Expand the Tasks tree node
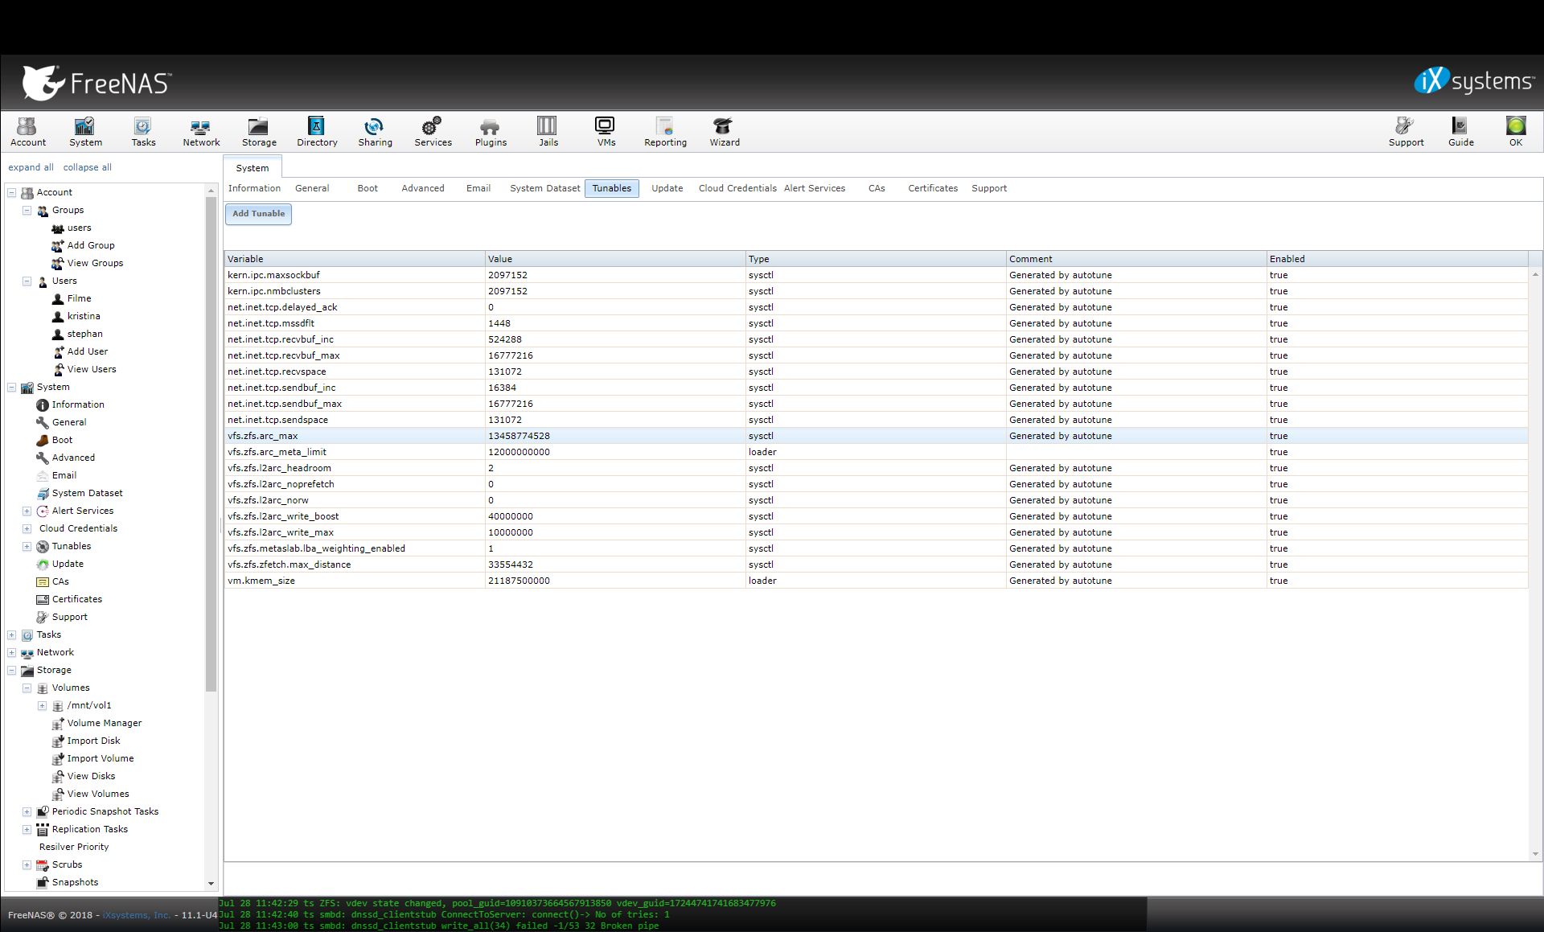Image resolution: width=1544 pixels, height=932 pixels. [x=12, y=634]
